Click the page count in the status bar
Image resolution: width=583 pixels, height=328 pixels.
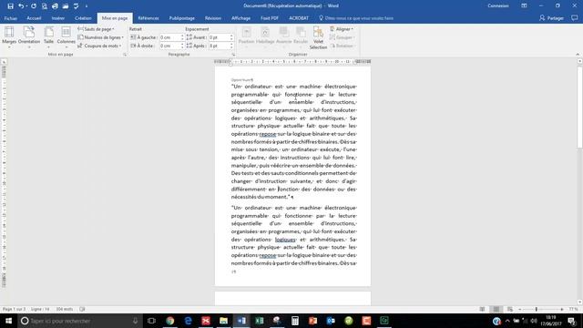[15, 309]
